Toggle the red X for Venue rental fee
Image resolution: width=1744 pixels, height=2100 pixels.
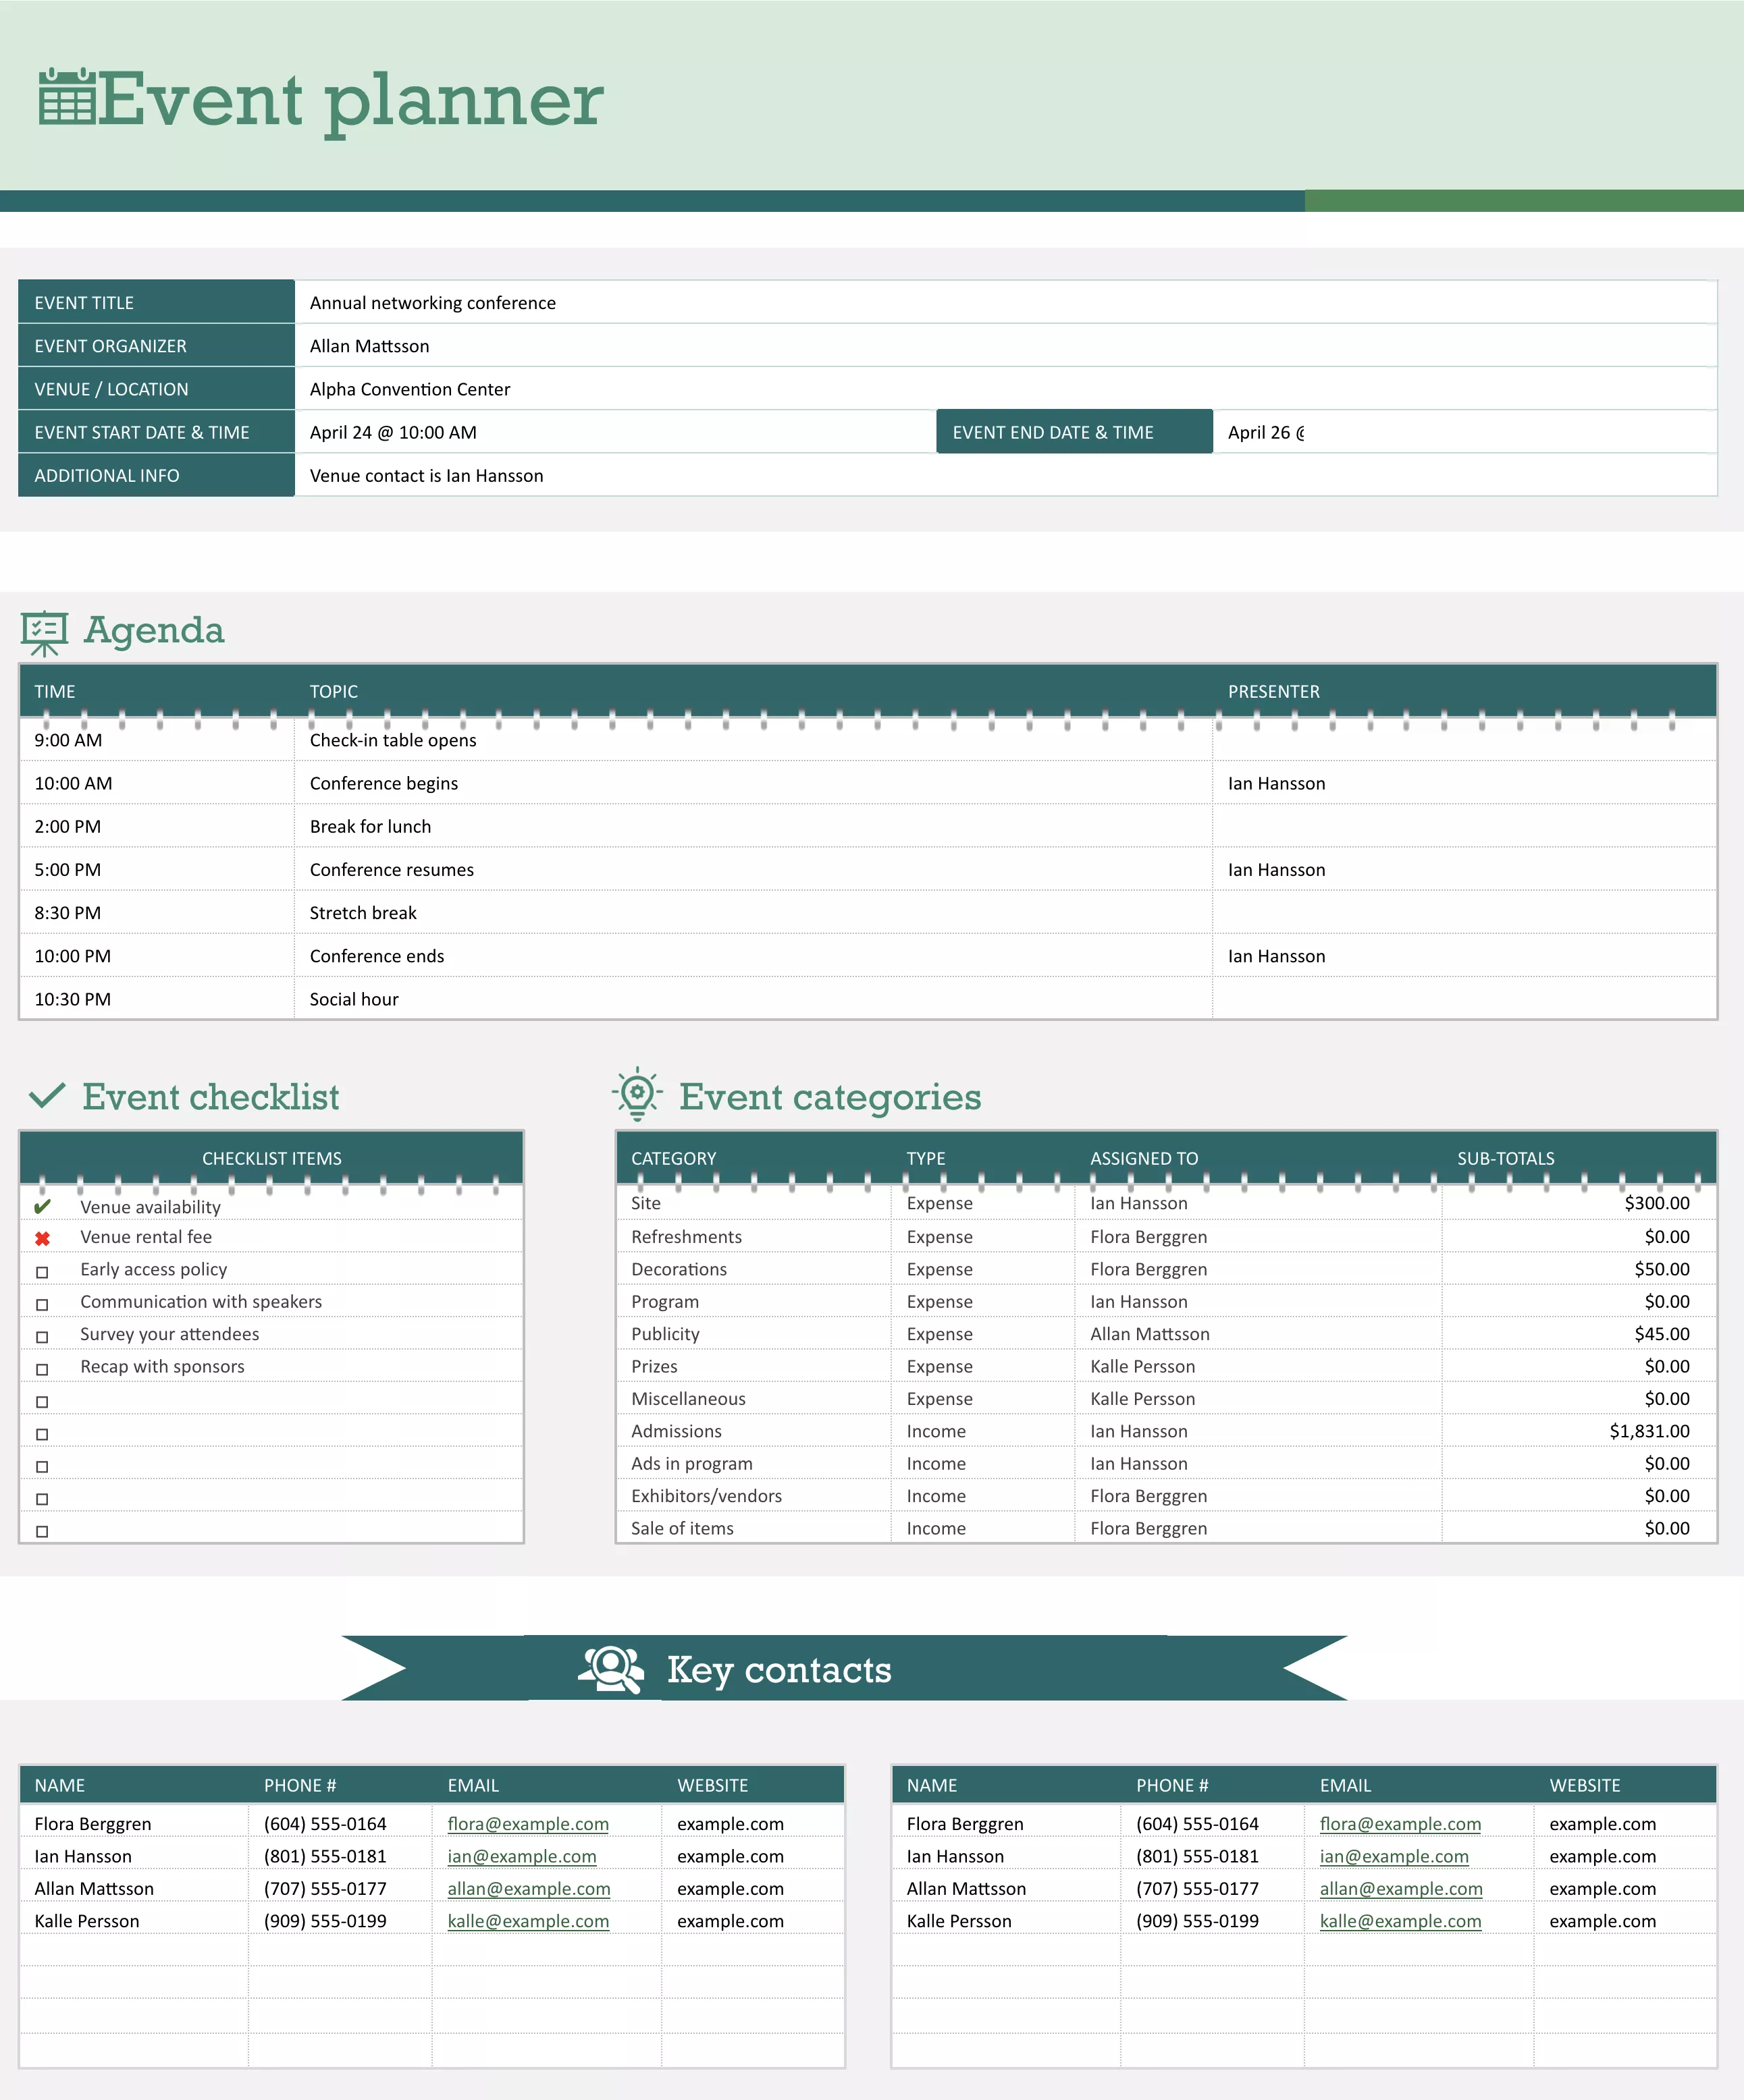coord(41,1237)
